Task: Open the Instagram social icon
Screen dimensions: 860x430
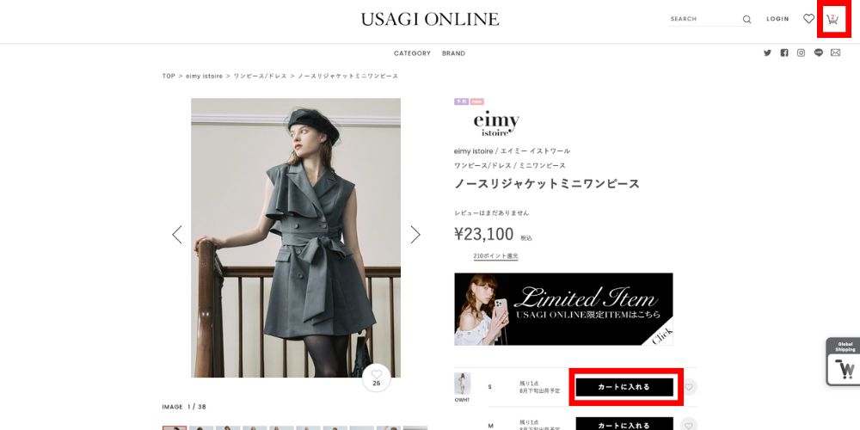Action: click(802, 52)
